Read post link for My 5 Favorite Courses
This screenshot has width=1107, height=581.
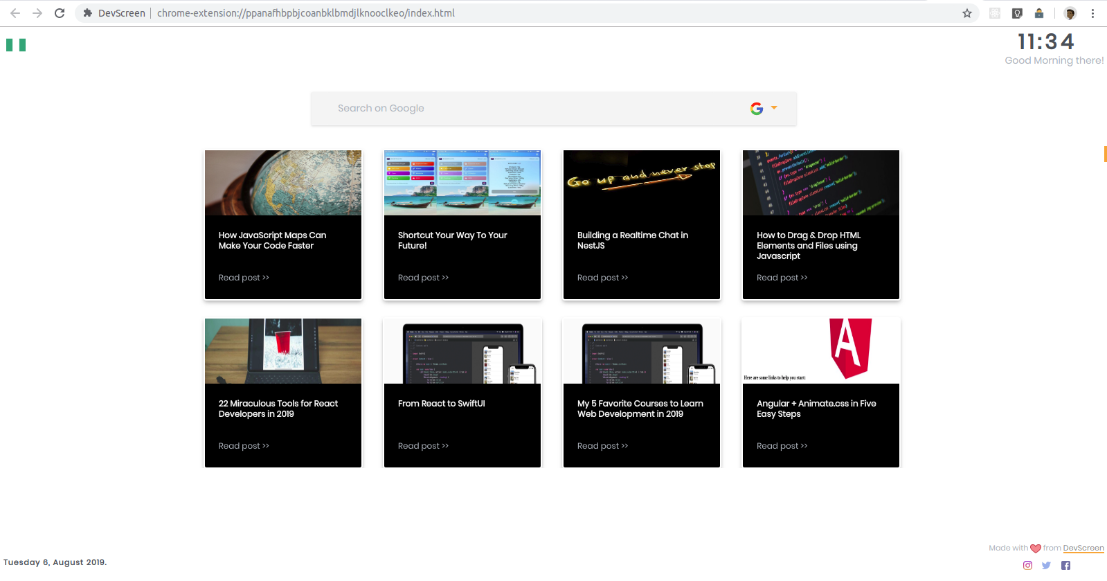tap(602, 446)
